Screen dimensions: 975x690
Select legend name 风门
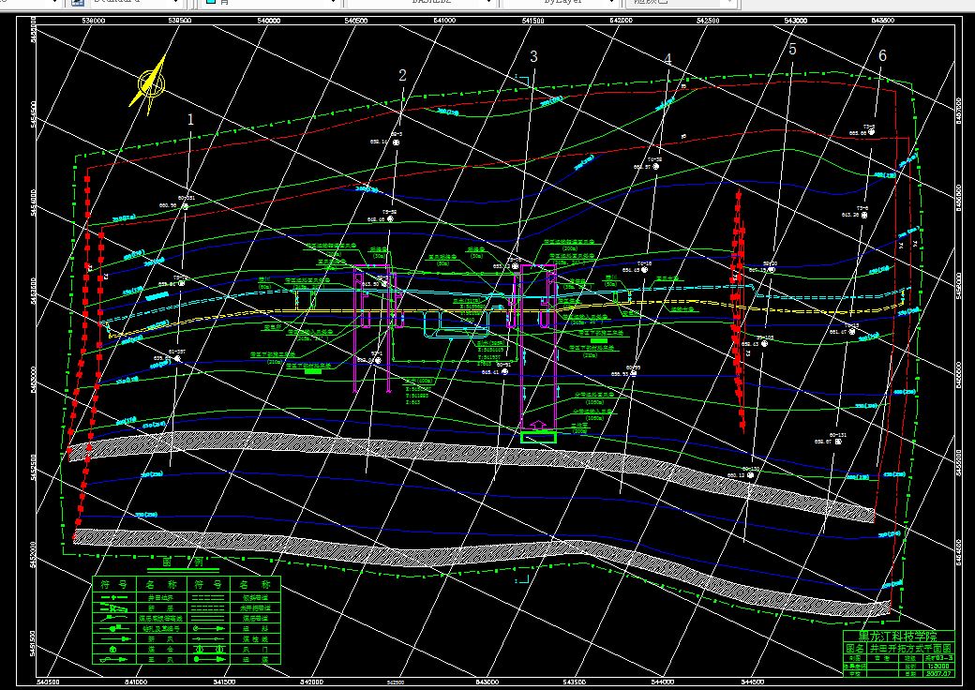tap(255, 650)
